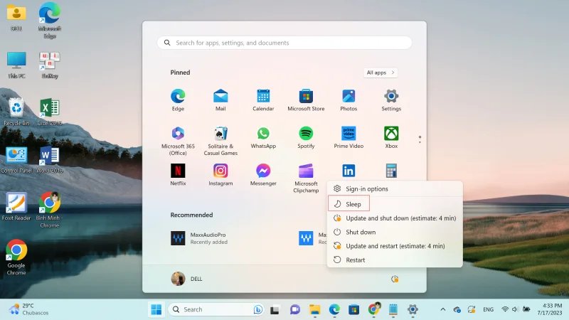Open the recommended MaxxAudioPro item
Screen dimensions: 569x320
click(x=200, y=238)
